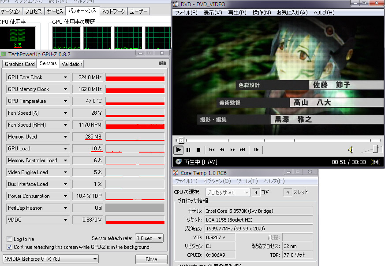Click the Close button in GPU-Z
The image size is (385, 266).
[151, 259]
